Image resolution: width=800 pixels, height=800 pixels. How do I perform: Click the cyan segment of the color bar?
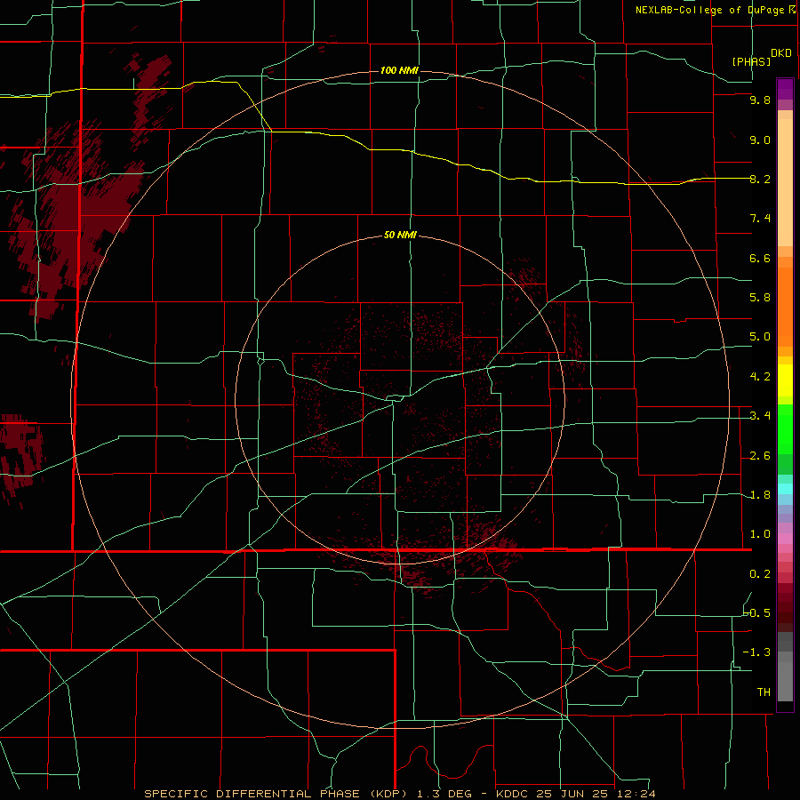click(x=785, y=489)
